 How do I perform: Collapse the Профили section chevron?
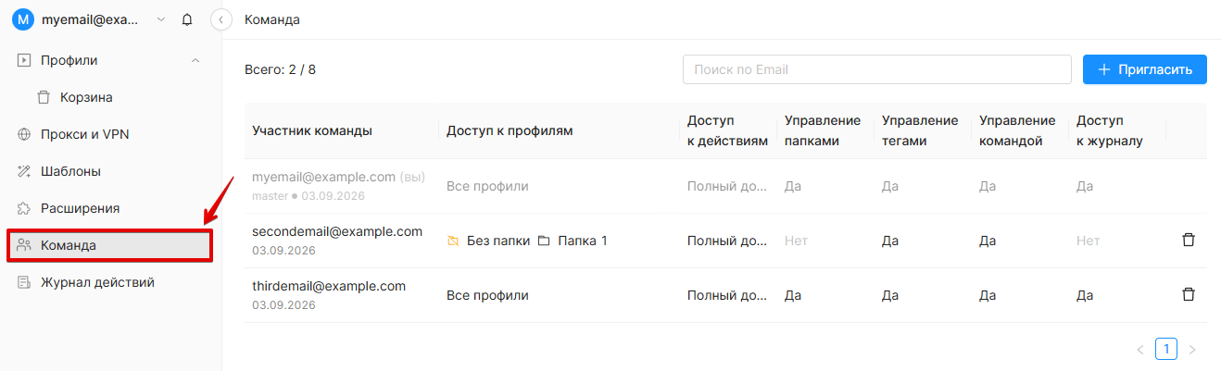pyautogui.click(x=195, y=60)
